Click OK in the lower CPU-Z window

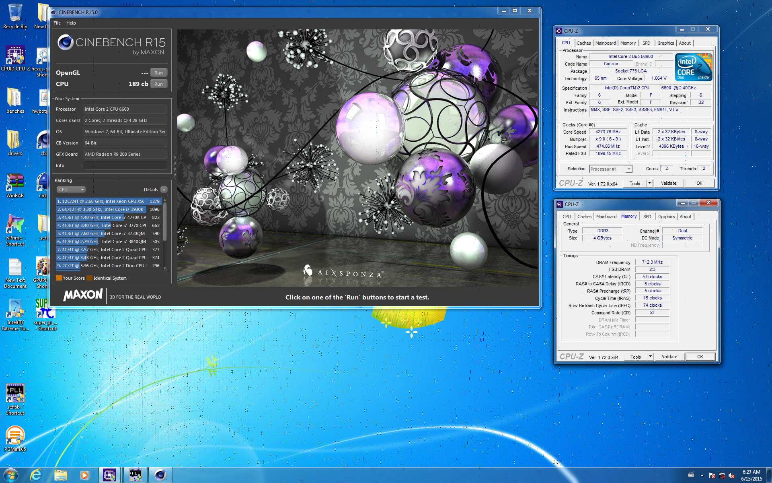click(x=700, y=357)
